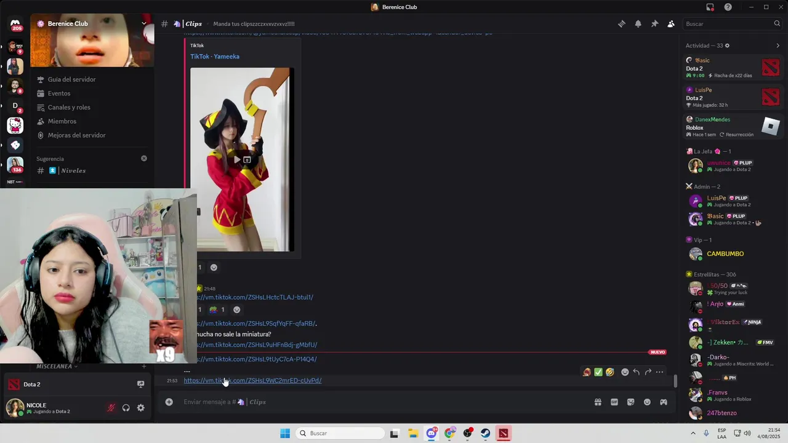Open the Threads icon in channel header

pyautogui.click(x=622, y=24)
